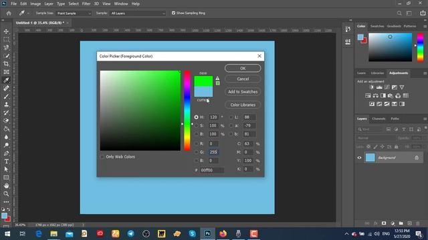428x240 pixels.
Task: Click the Home icon in options bar
Action: (9, 13)
